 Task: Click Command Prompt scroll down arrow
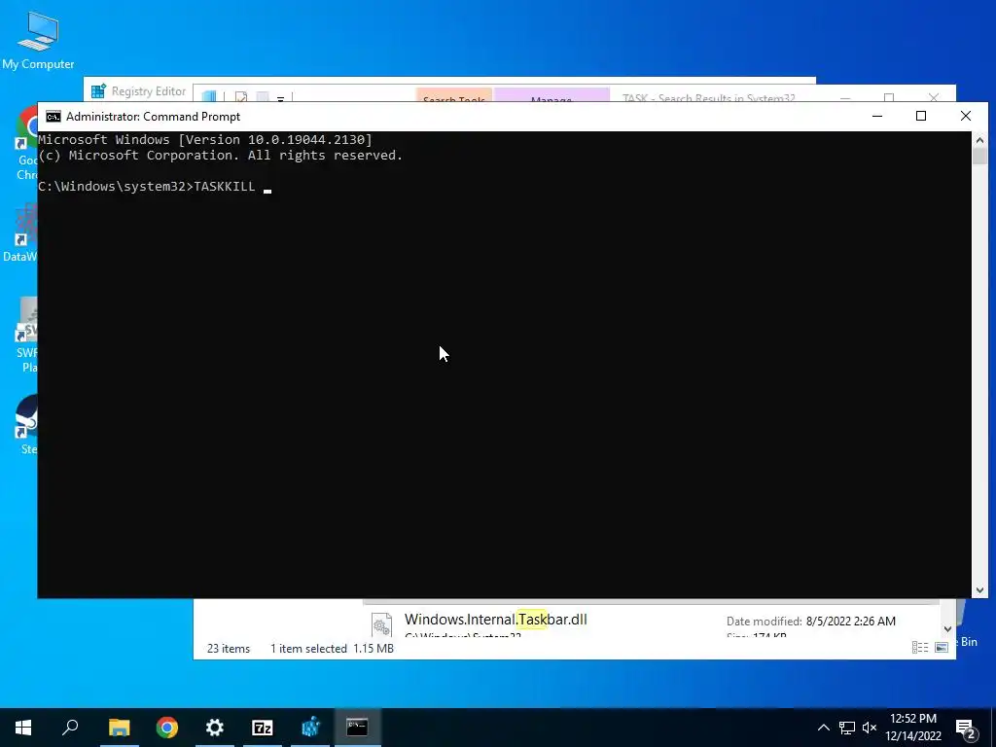point(979,590)
